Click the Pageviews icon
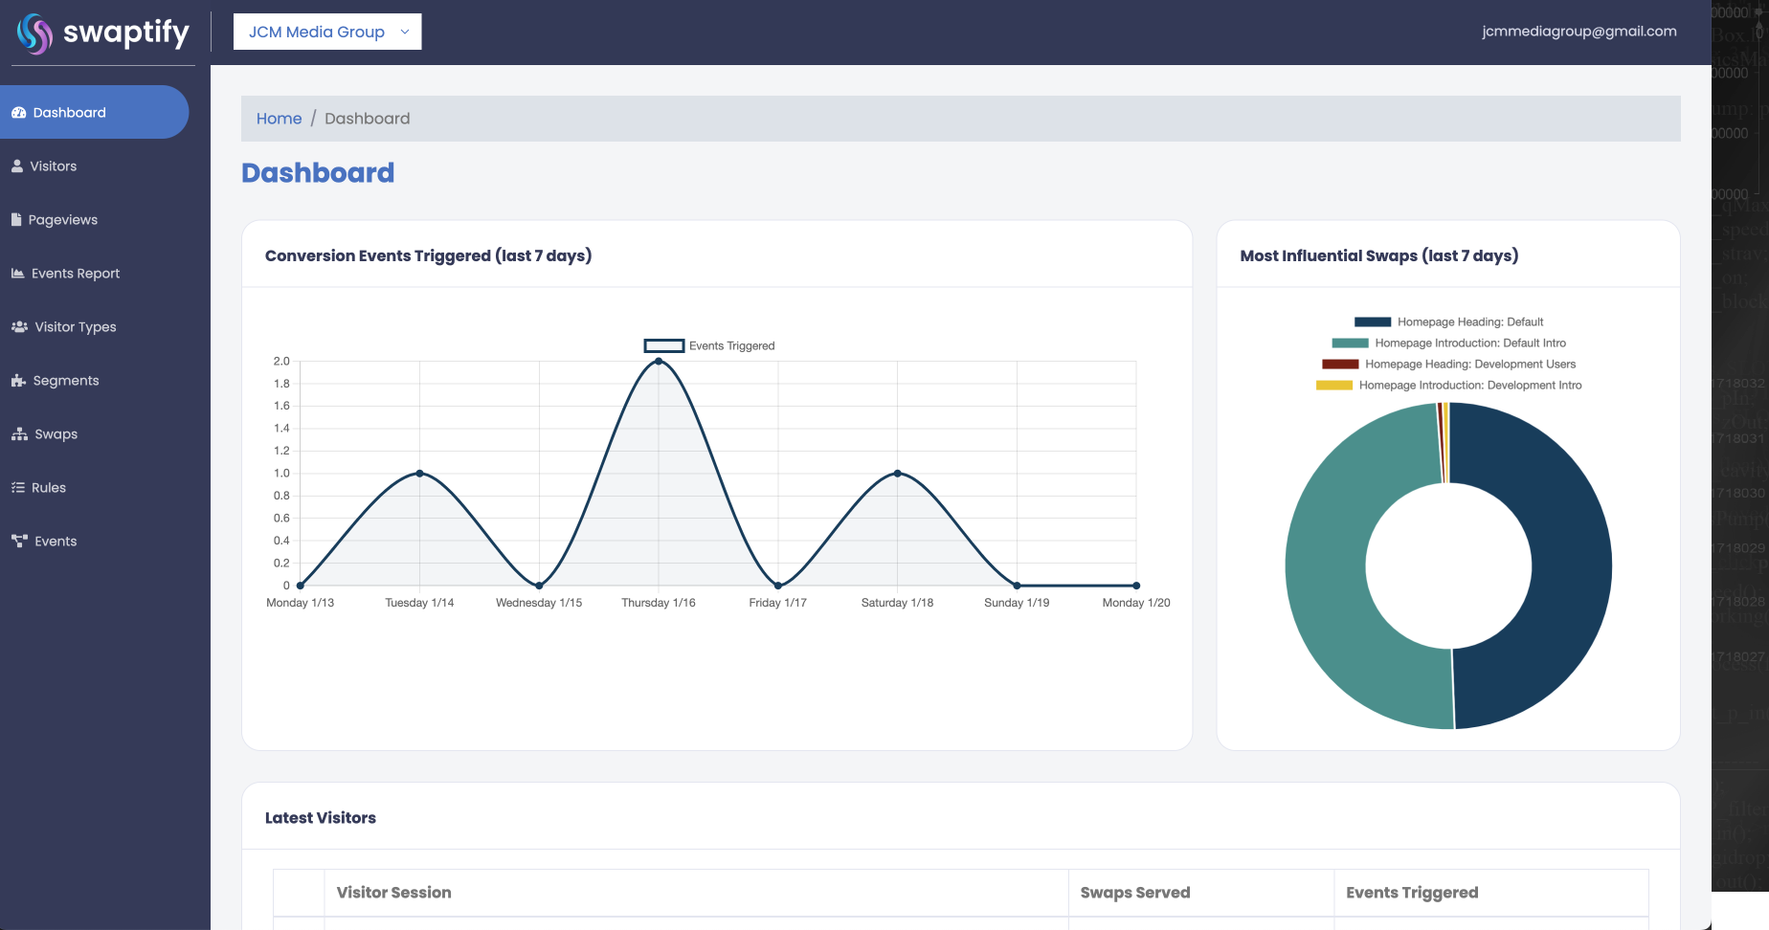1769x930 pixels. (x=17, y=219)
